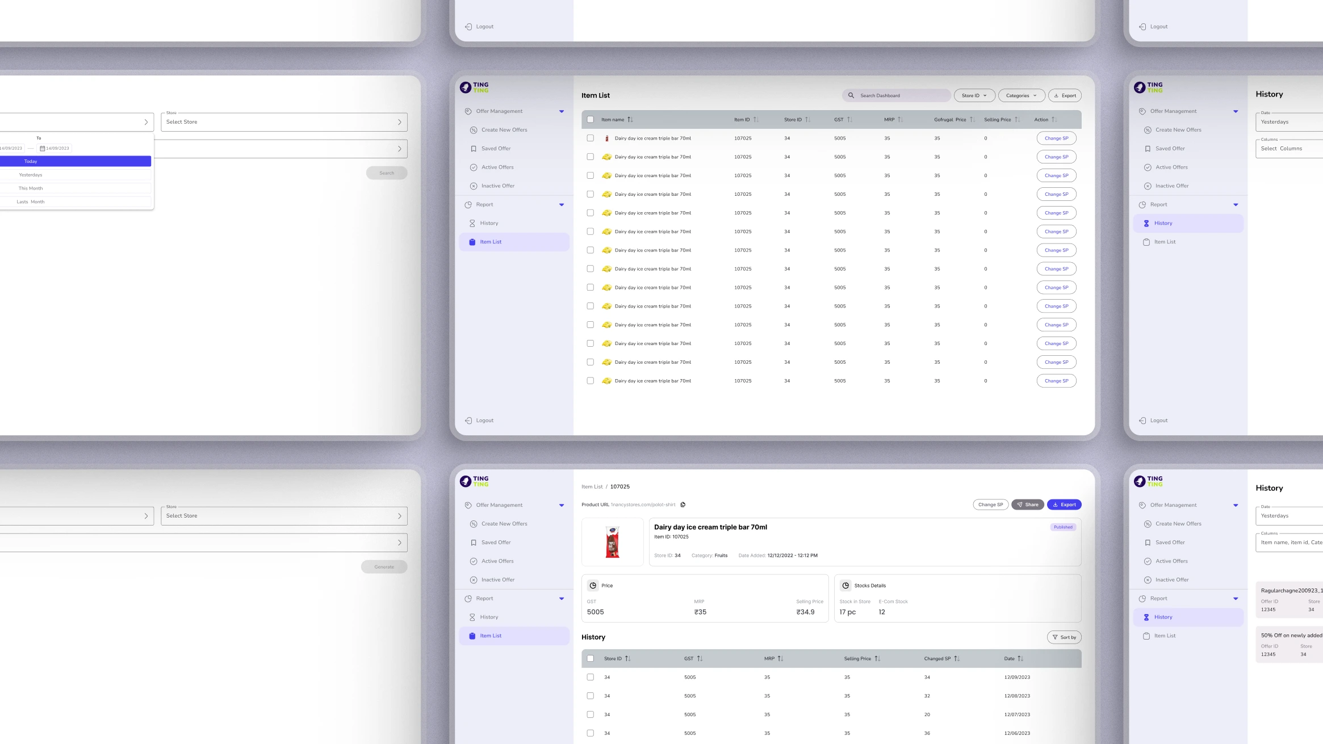The width and height of the screenshot is (1323, 744).
Task: Sort Item List table by Item name
Action: (x=630, y=120)
